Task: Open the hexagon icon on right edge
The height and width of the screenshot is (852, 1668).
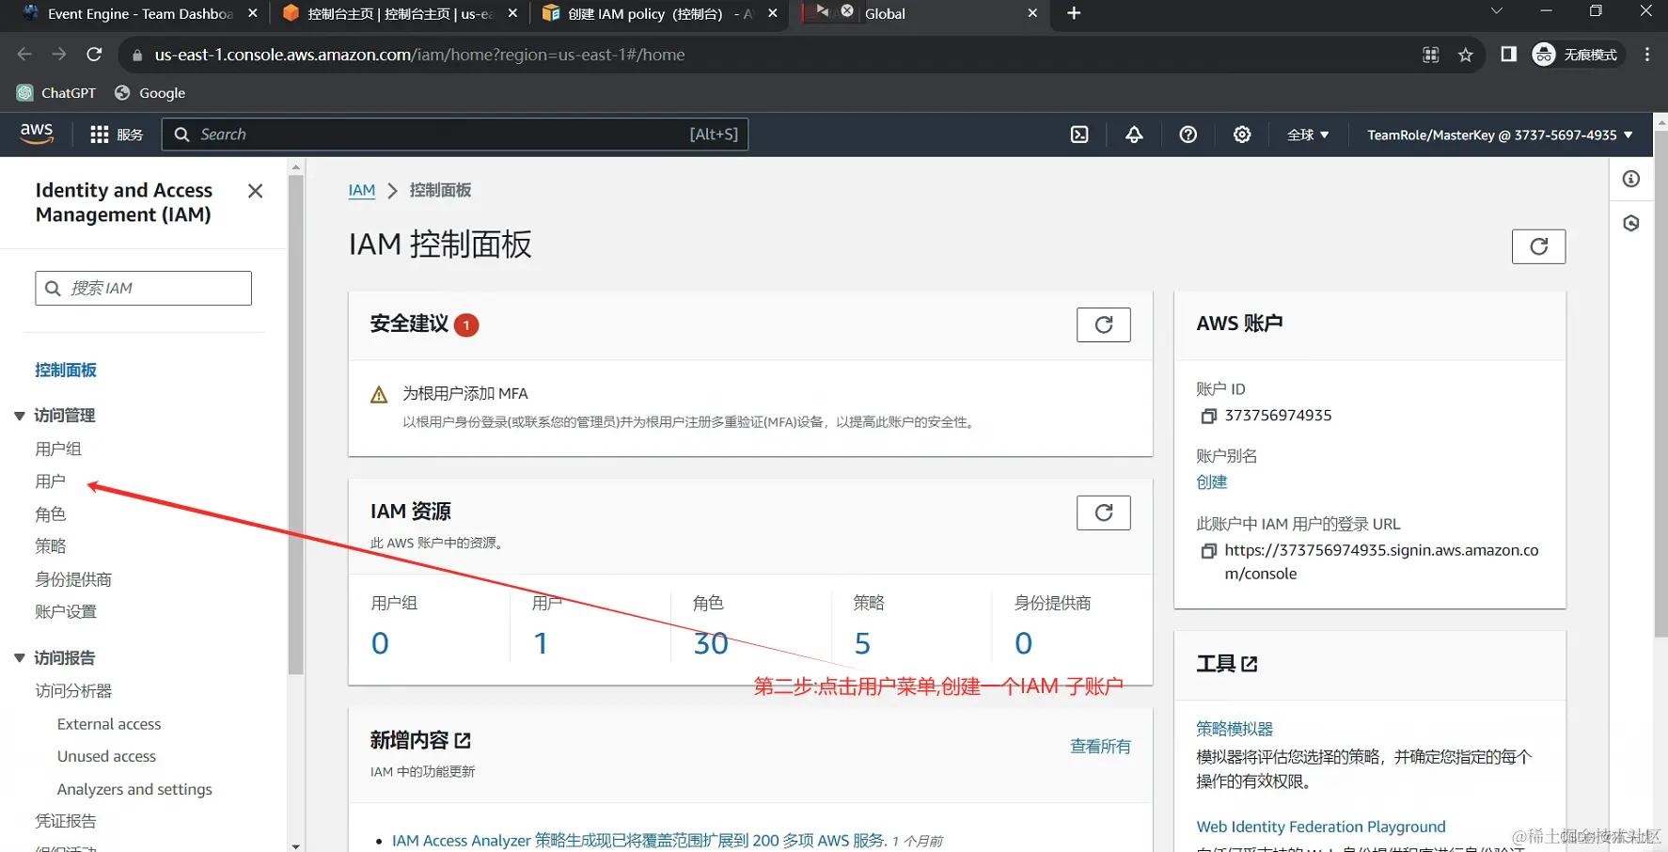Action: (x=1631, y=223)
